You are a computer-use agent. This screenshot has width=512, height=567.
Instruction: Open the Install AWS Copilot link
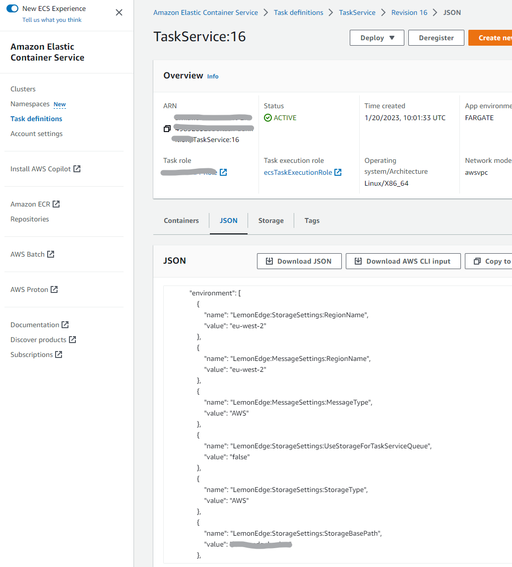[x=41, y=169]
